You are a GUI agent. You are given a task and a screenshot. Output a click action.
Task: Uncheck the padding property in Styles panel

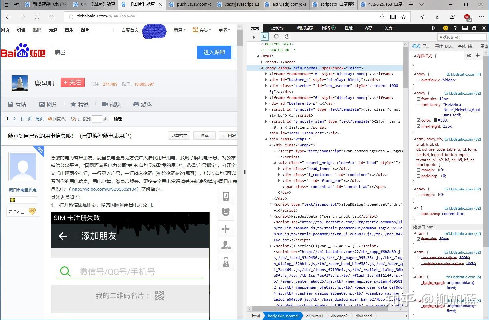[419, 176]
